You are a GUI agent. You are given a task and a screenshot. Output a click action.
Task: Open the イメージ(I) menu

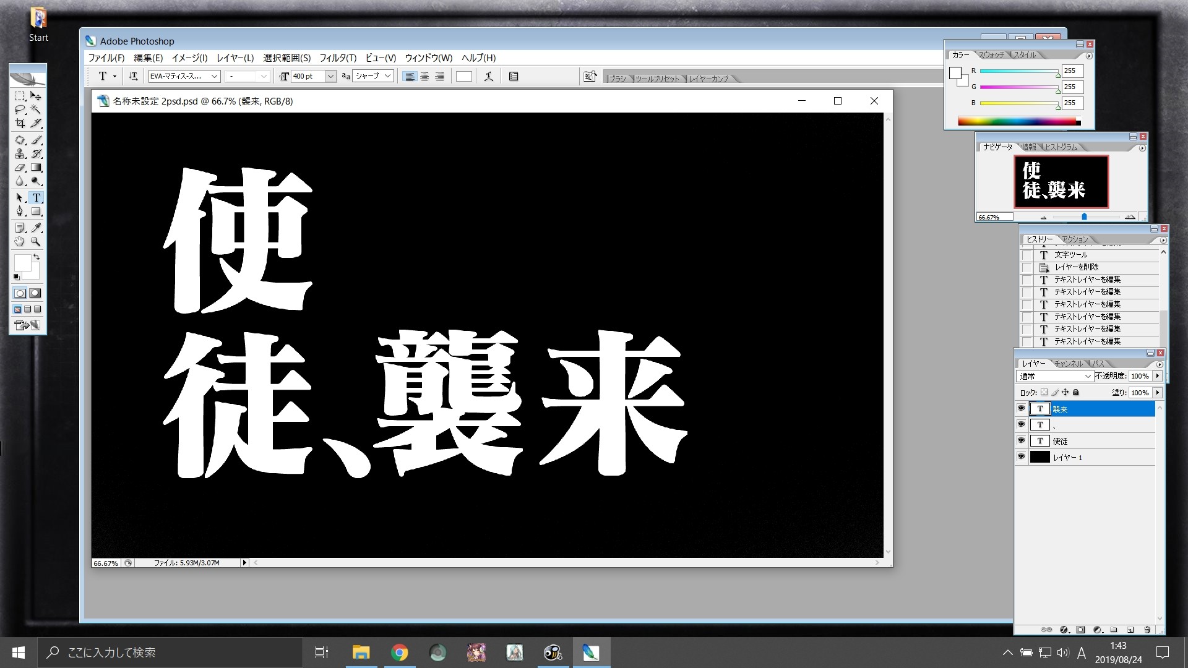click(189, 58)
